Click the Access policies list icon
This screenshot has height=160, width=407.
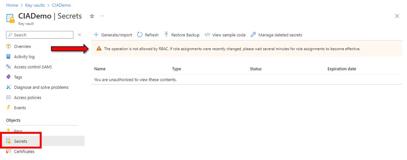[8, 97]
